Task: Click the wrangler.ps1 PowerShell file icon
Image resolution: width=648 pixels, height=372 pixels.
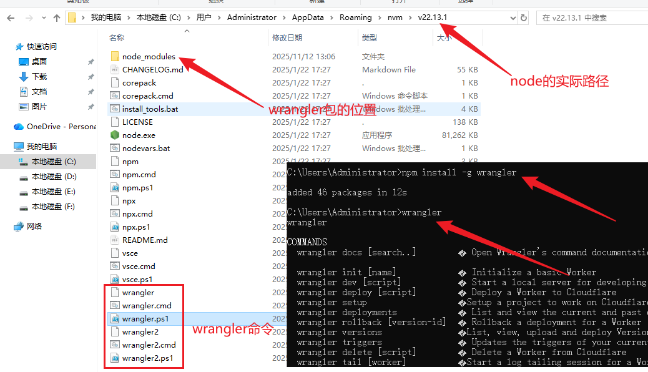Action: pos(115,319)
